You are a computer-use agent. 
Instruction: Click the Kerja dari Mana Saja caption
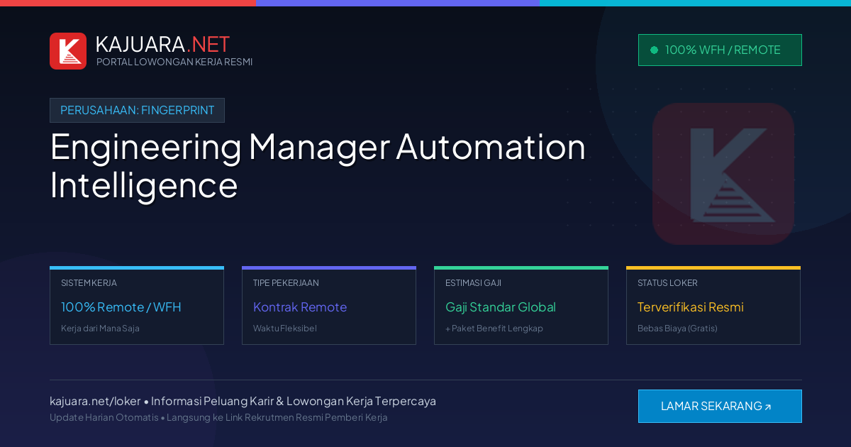(100, 329)
